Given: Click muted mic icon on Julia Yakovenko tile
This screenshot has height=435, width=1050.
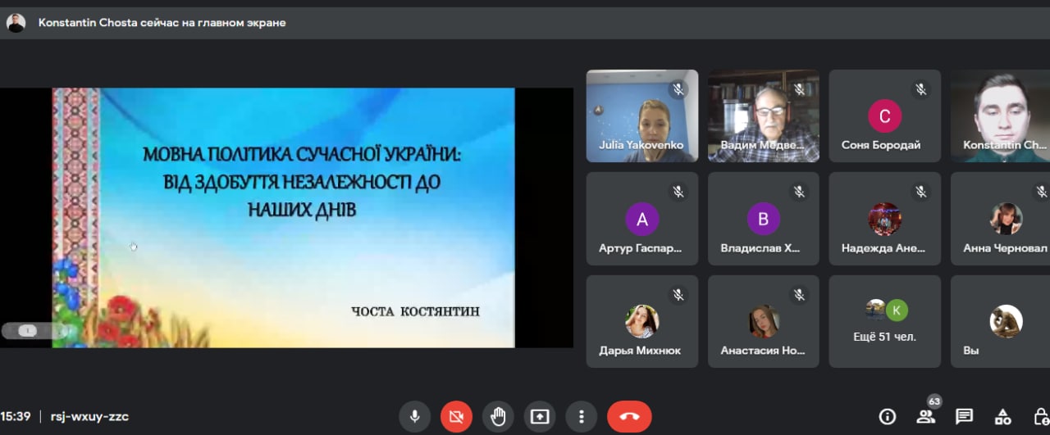Looking at the screenshot, I should pyautogui.click(x=678, y=89).
